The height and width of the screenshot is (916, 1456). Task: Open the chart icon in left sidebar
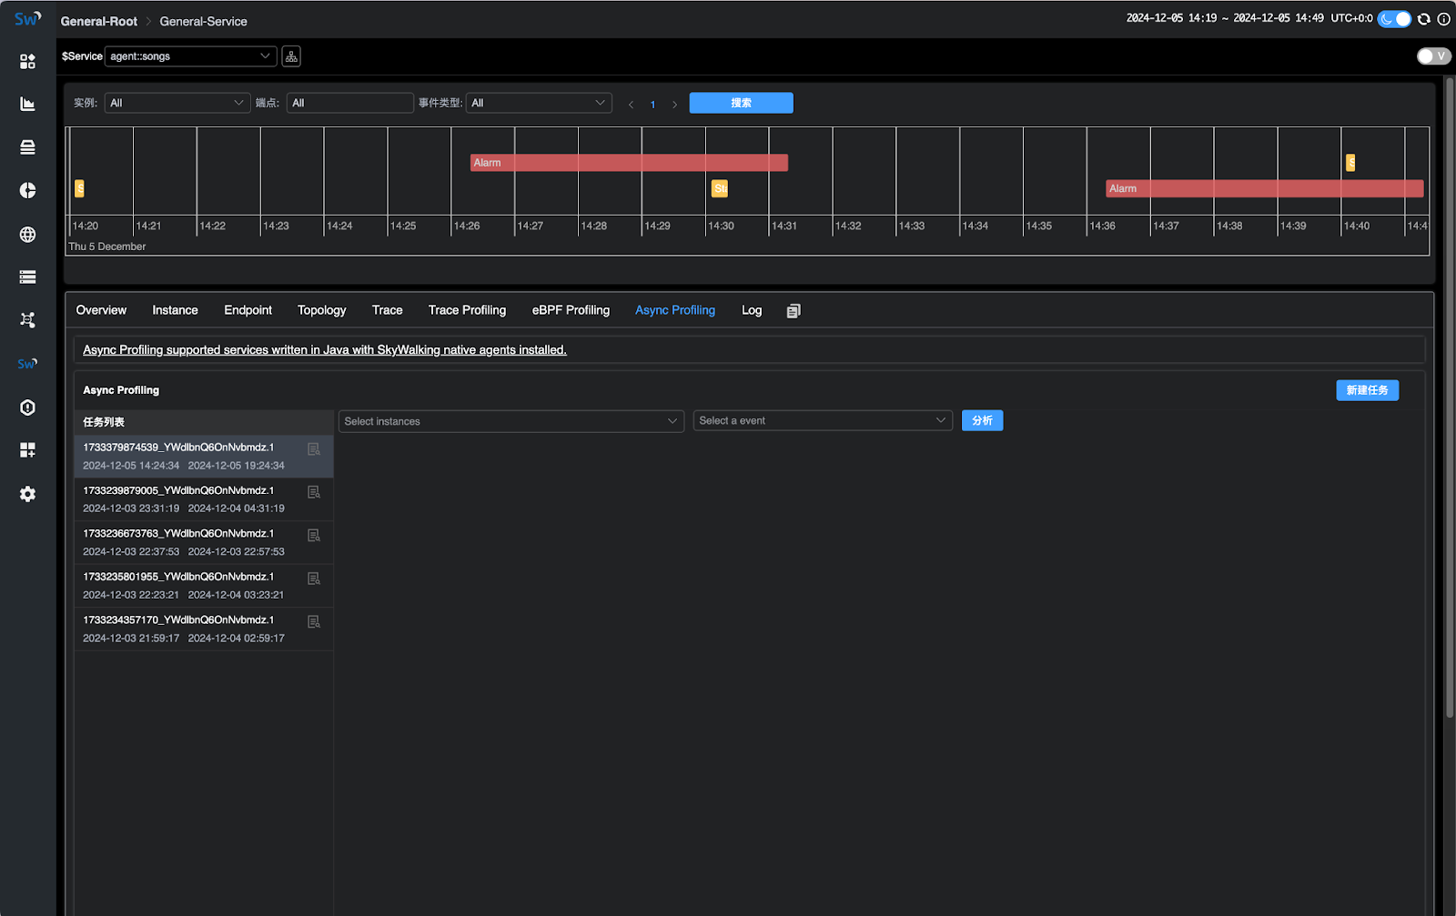[x=27, y=104]
